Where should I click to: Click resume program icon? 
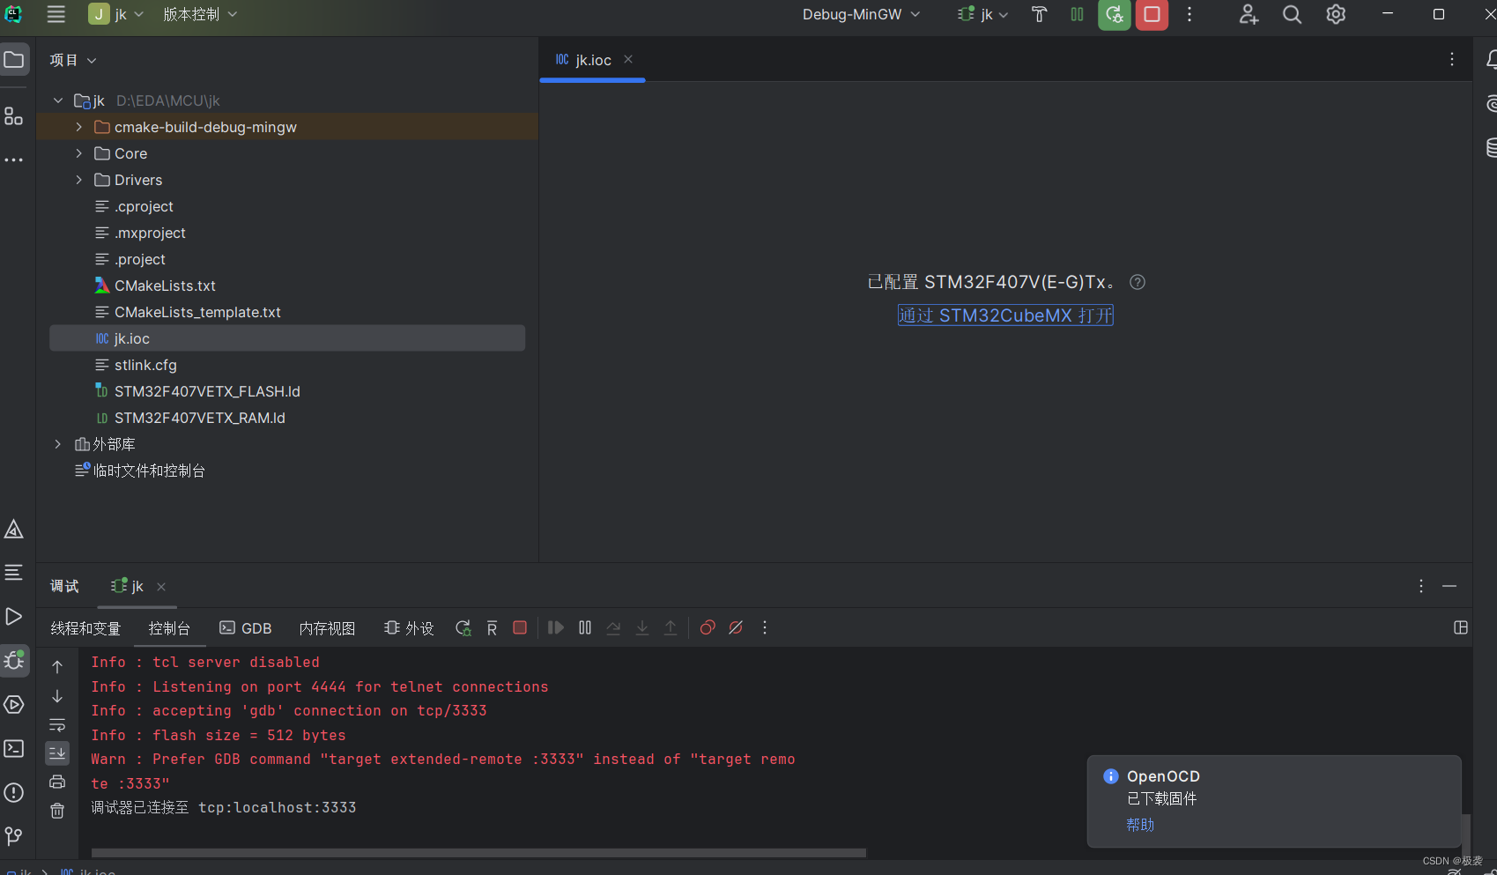click(556, 627)
